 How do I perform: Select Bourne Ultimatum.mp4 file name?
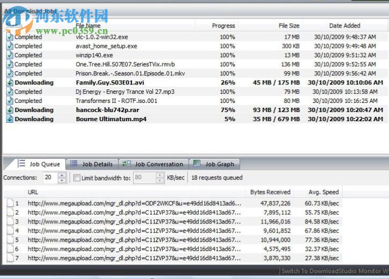(111, 119)
